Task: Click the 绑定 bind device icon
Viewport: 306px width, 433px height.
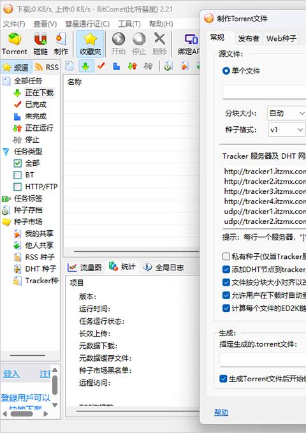Action: pos(189,44)
